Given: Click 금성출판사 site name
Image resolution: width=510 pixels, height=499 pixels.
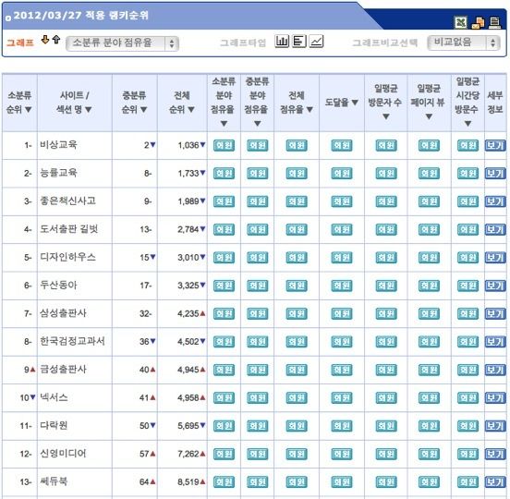Looking at the screenshot, I should coord(63,369).
